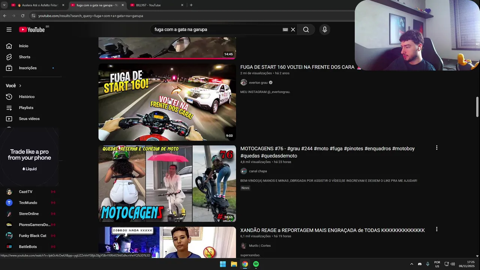The height and width of the screenshot is (270, 480).
Task: Click Chrome icon in taskbar
Action: coord(245,264)
